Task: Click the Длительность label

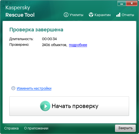Action: [21, 39]
